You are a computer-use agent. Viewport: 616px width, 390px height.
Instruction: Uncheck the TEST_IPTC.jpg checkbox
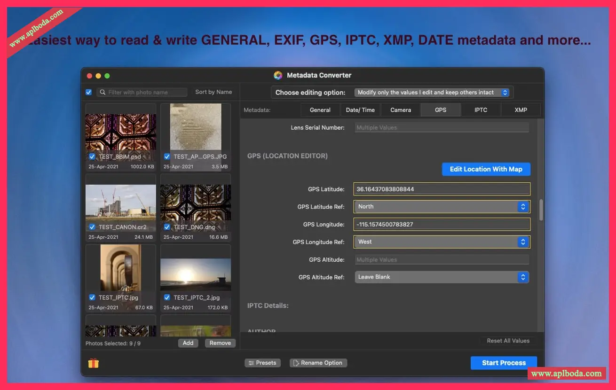tap(92, 297)
